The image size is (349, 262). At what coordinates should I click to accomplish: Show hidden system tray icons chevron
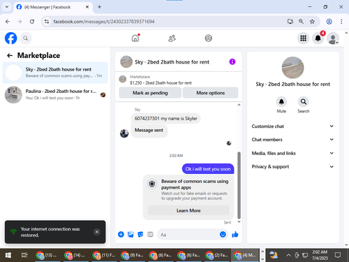click(x=288, y=255)
